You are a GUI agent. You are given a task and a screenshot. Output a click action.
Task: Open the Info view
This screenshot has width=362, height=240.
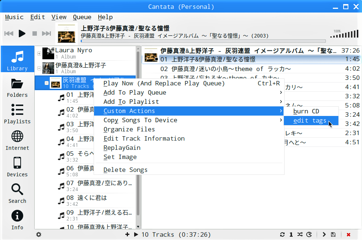17,220
